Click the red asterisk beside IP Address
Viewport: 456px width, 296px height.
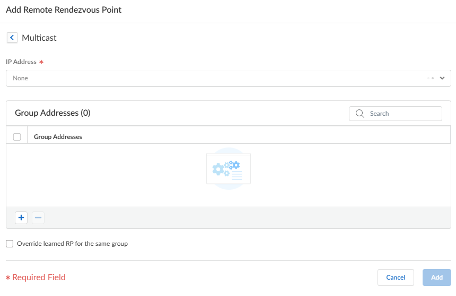tap(41, 62)
